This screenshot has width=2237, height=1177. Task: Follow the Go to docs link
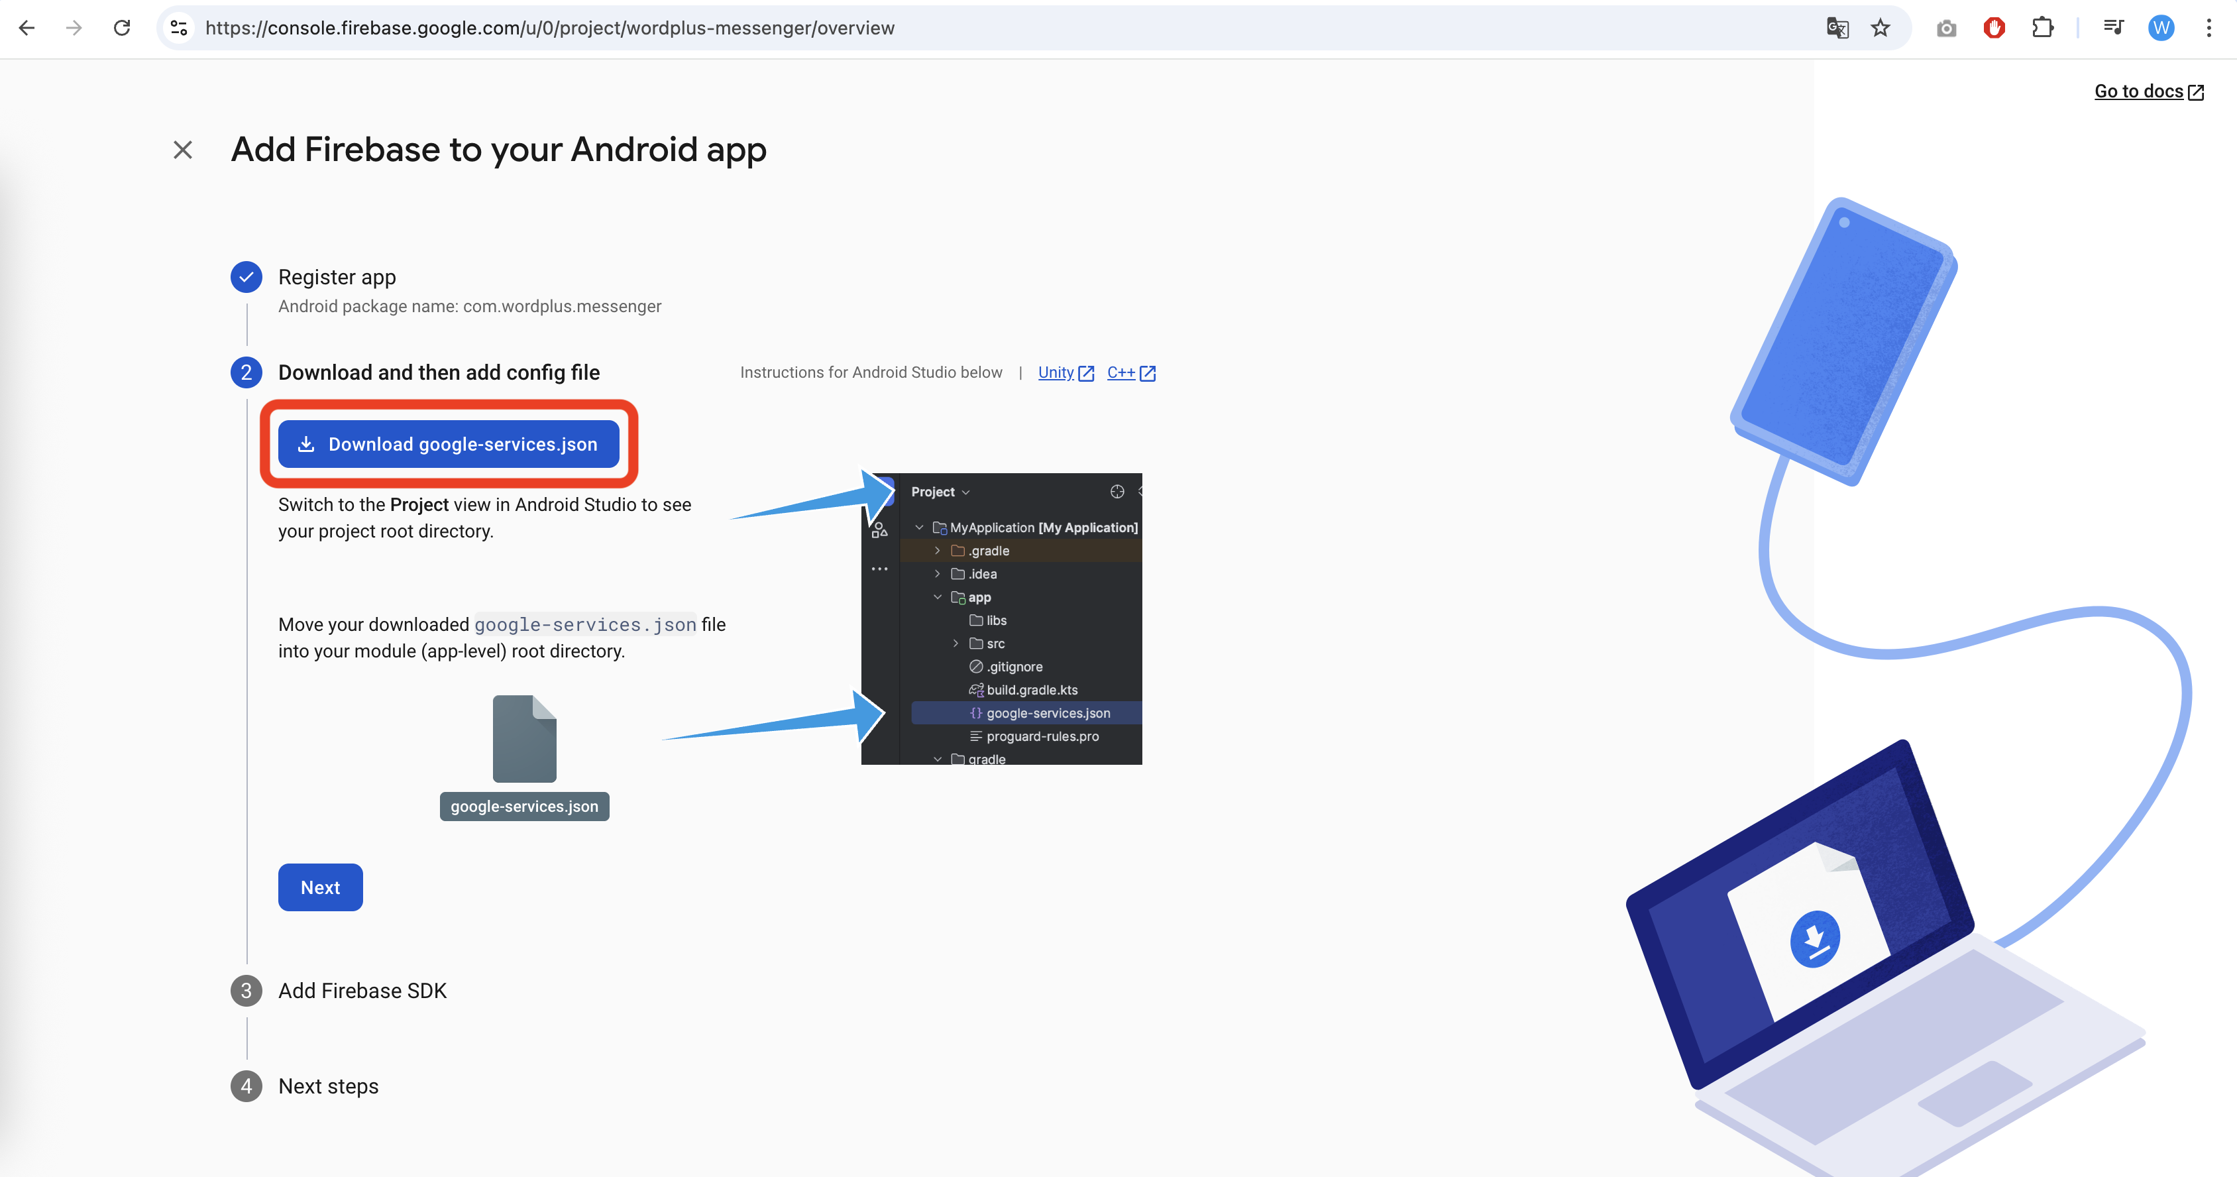point(2150,91)
